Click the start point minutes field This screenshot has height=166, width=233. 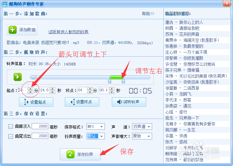tap(23, 90)
